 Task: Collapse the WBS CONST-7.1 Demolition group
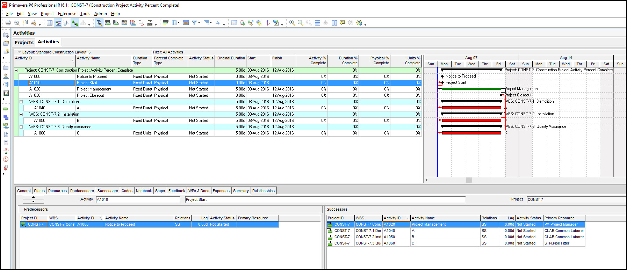(x=21, y=102)
